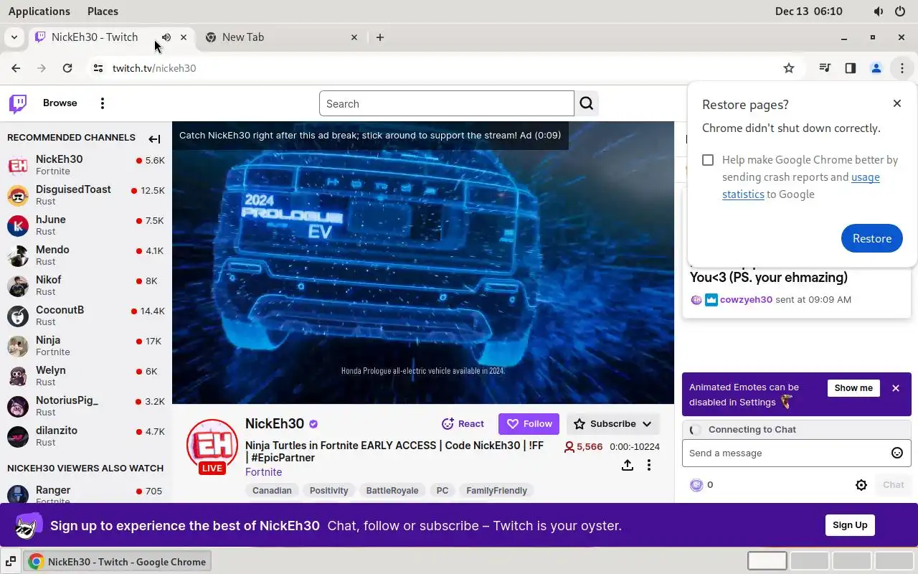Open the Chrome three-dot menu
This screenshot has width=918, height=574.
click(902, 68)
